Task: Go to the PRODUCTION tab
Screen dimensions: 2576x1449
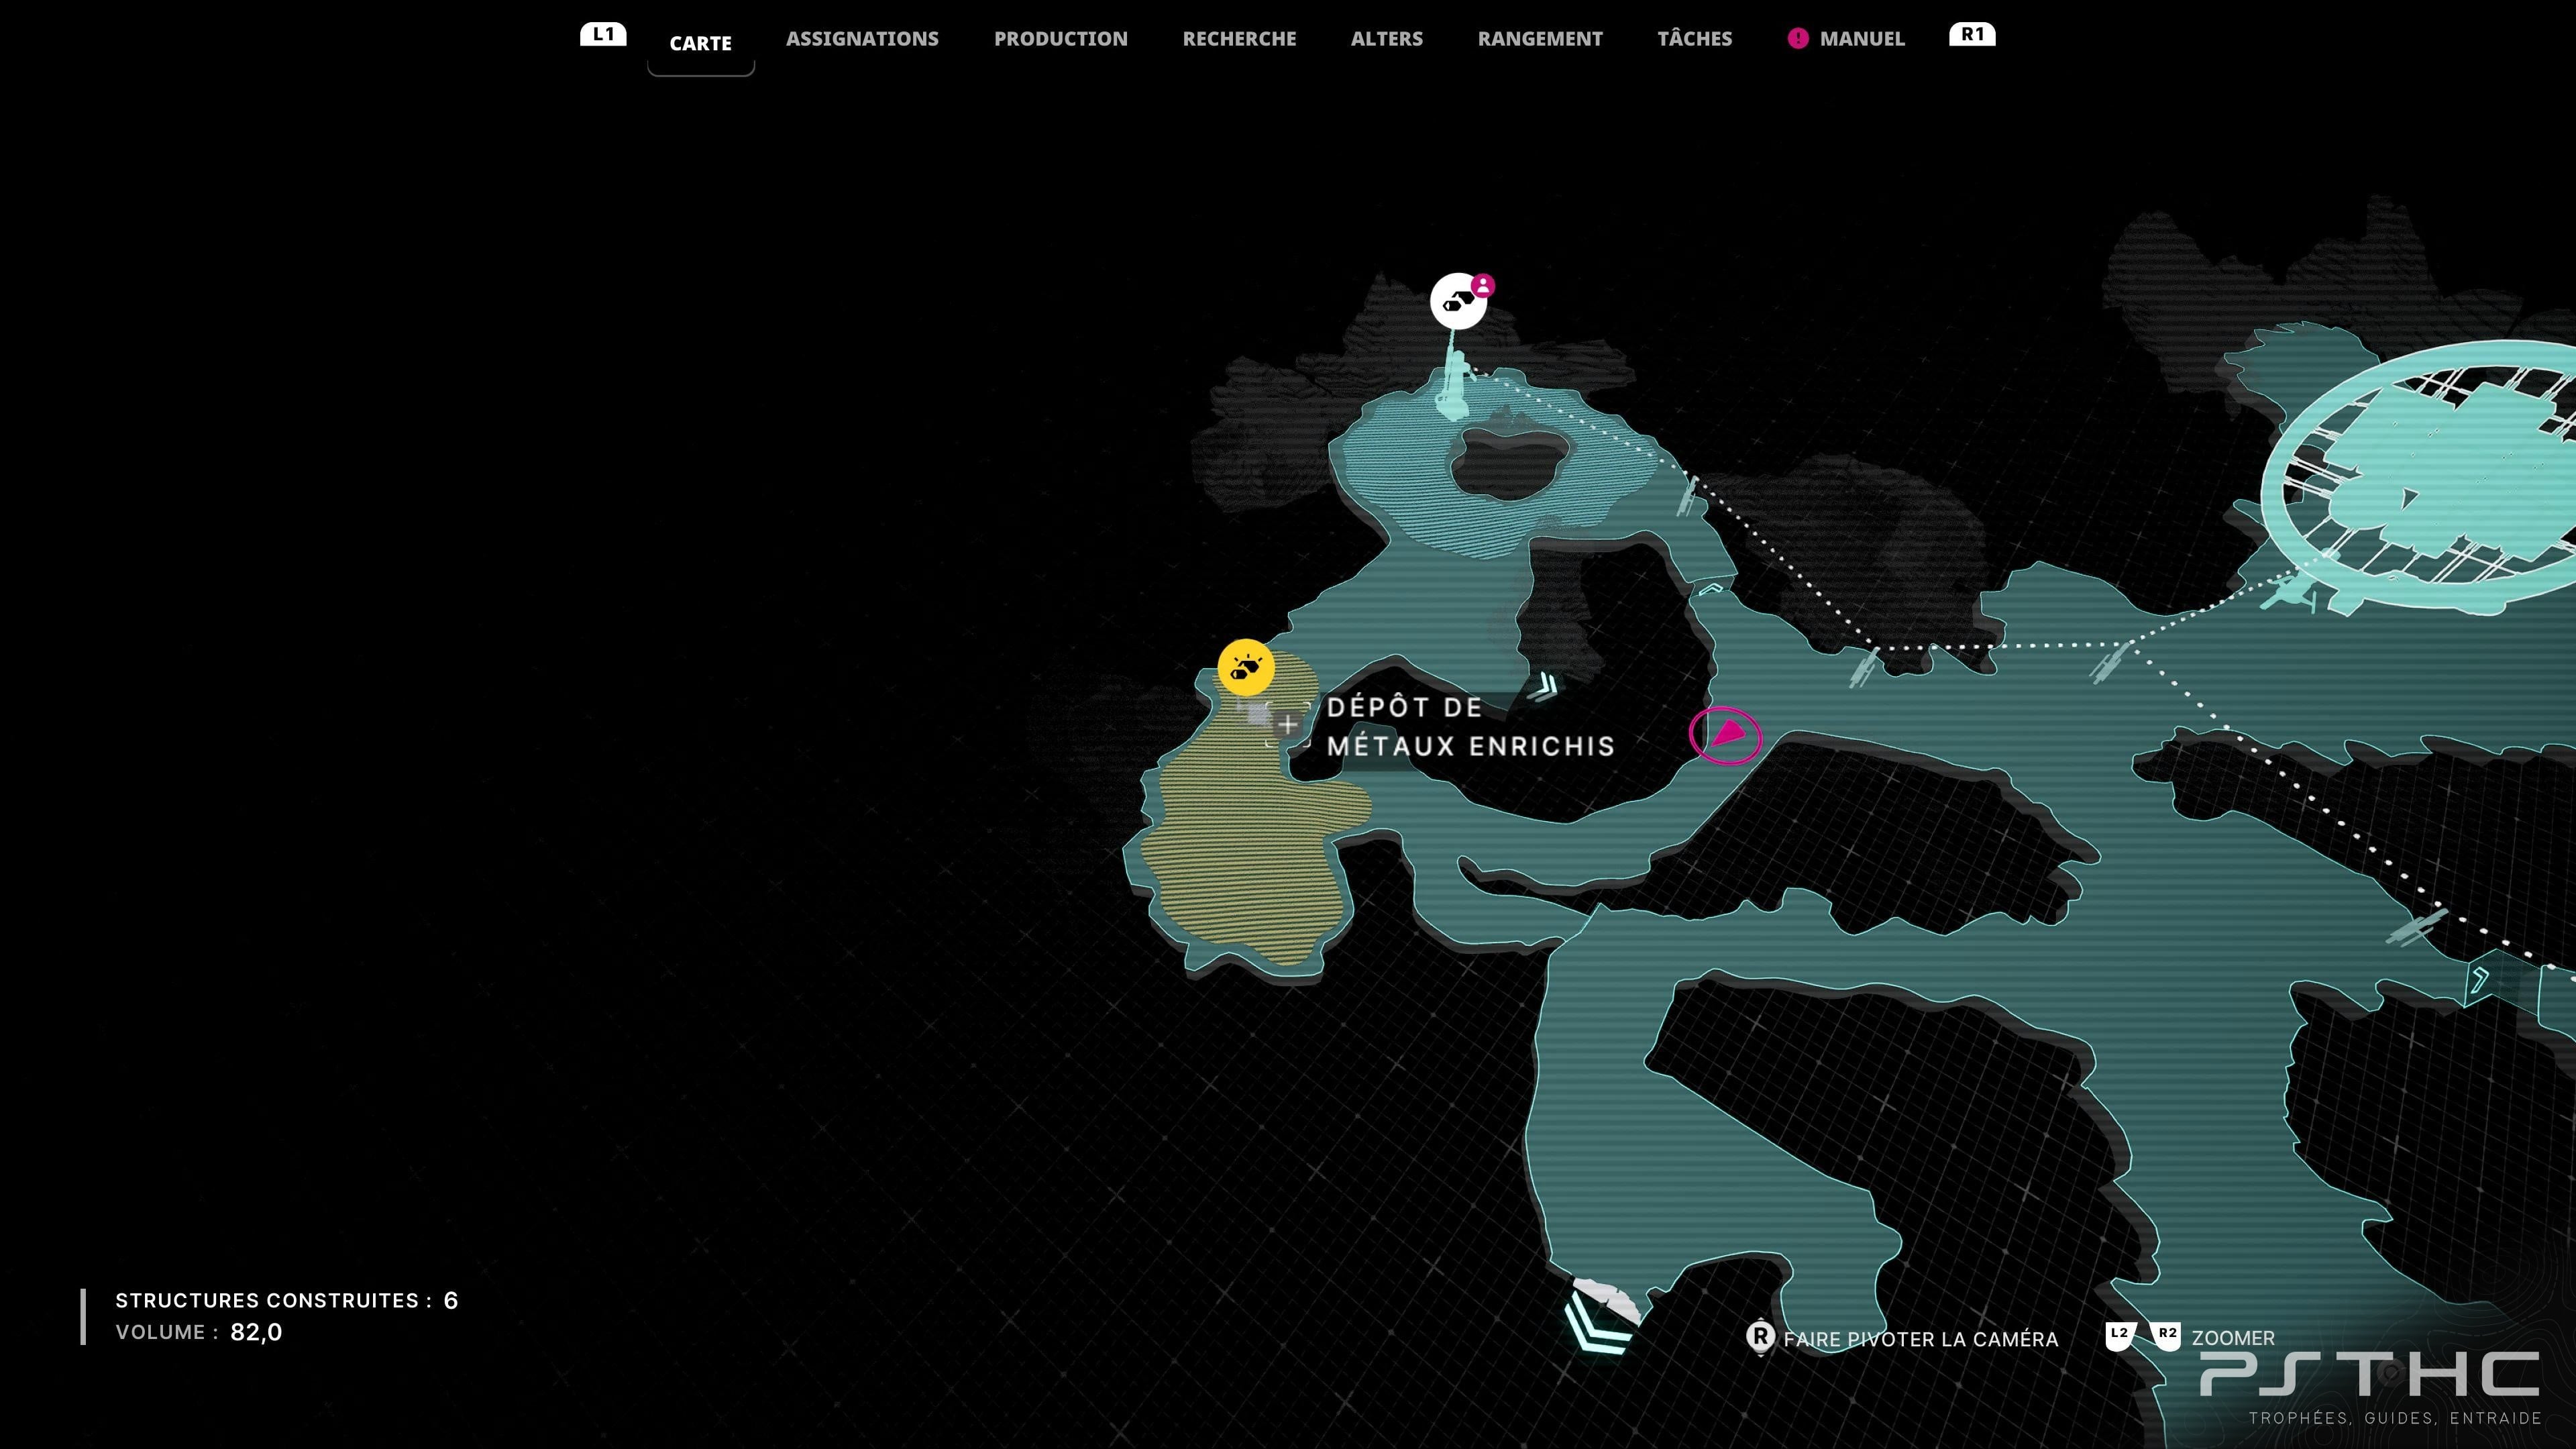Action: [x=1060, y=39]
